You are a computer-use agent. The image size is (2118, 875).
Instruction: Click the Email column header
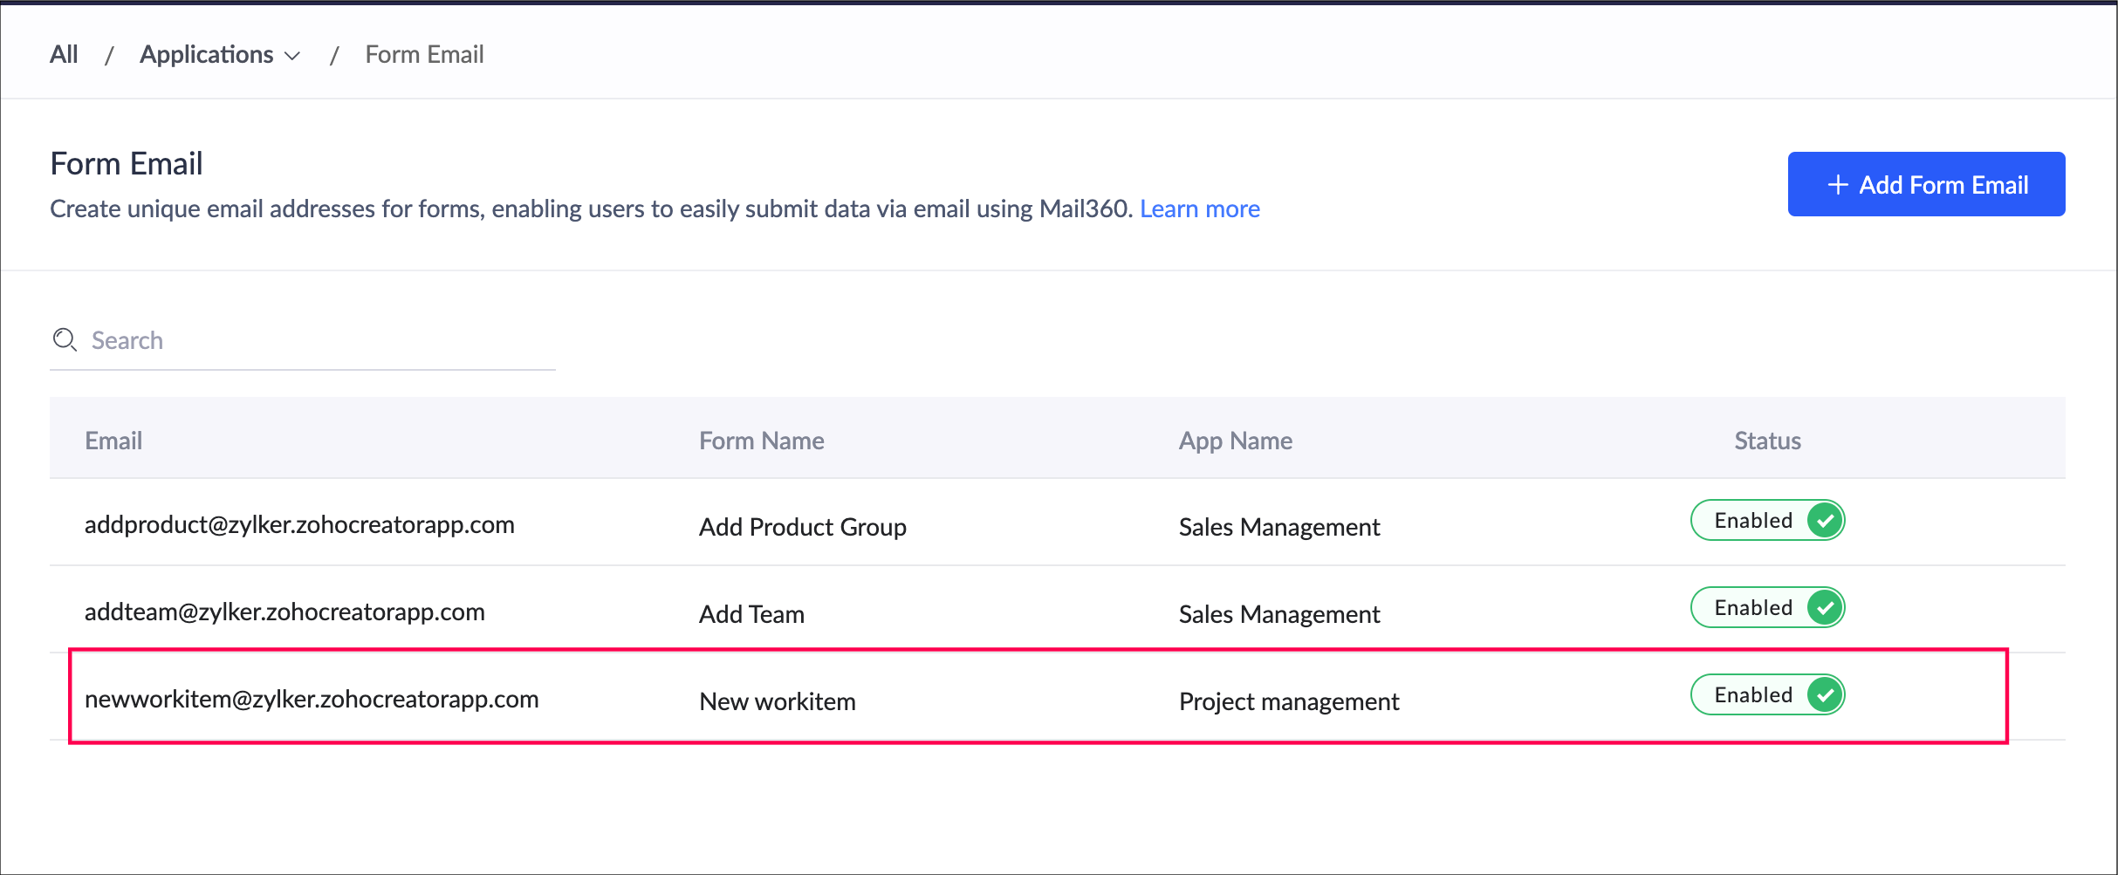coord(113,441)
